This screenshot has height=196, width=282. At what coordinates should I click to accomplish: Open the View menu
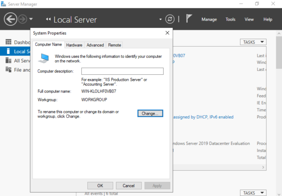click(x=249, y=19)
